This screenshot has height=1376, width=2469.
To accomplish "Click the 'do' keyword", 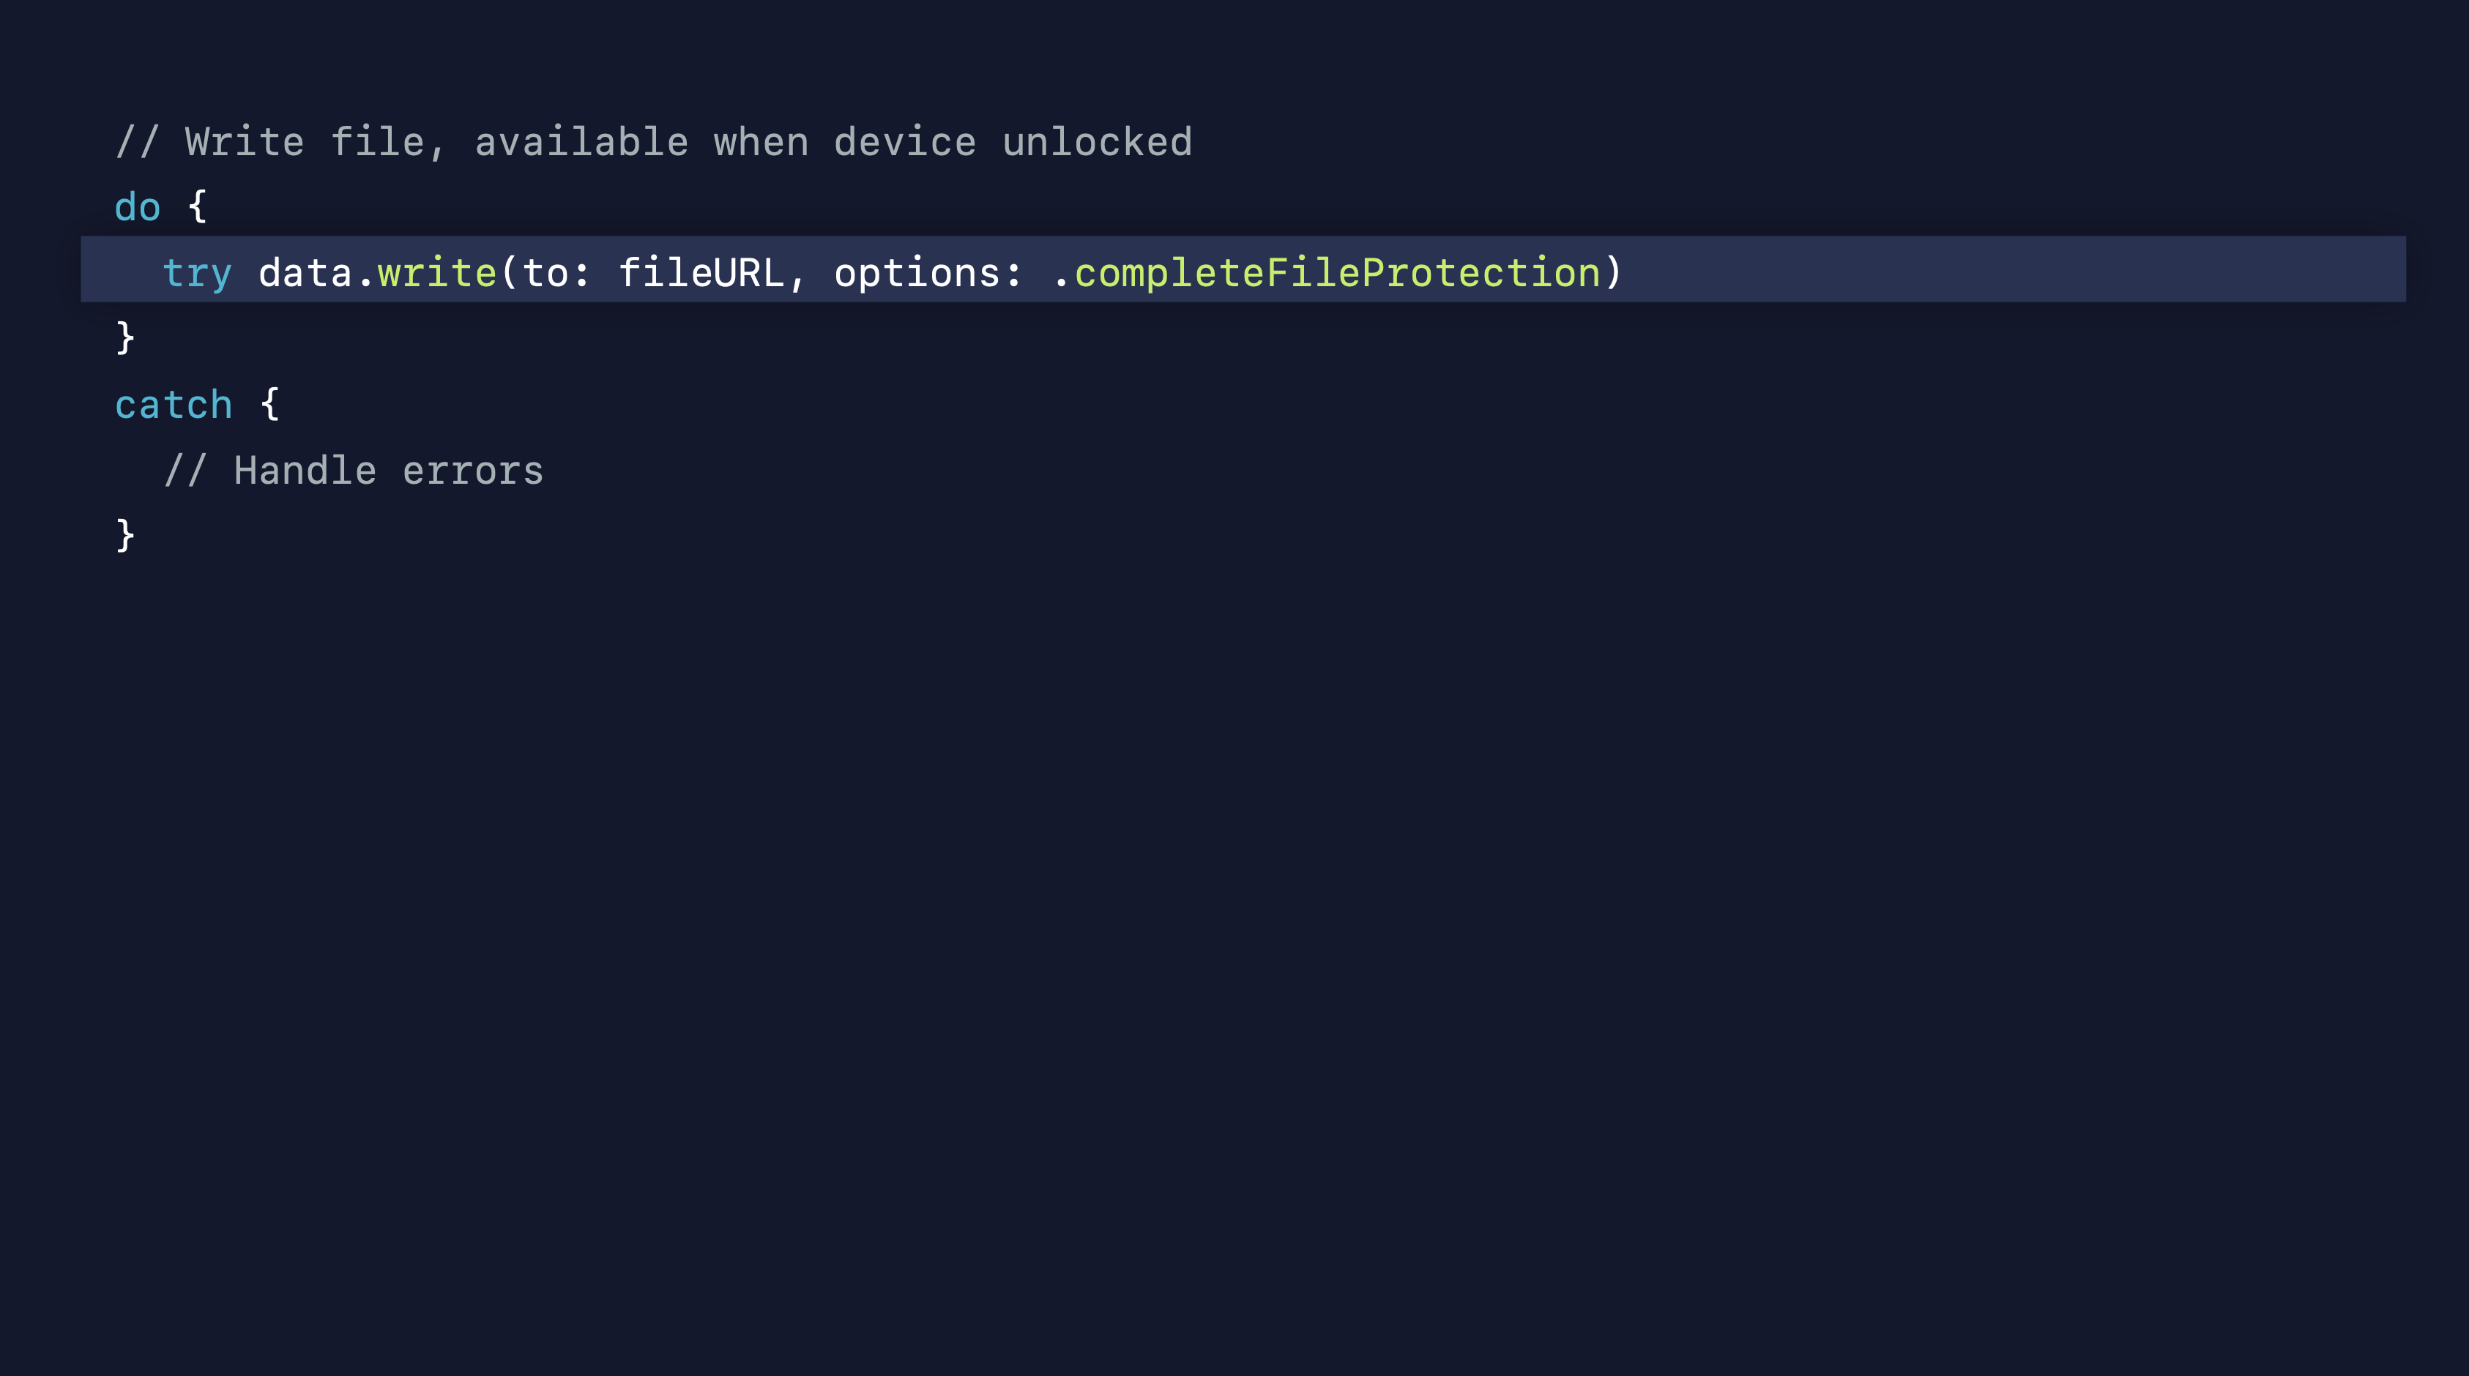I will click(137, 207).
